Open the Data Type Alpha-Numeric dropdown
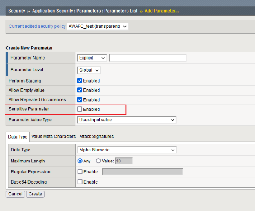 (127, 150)
